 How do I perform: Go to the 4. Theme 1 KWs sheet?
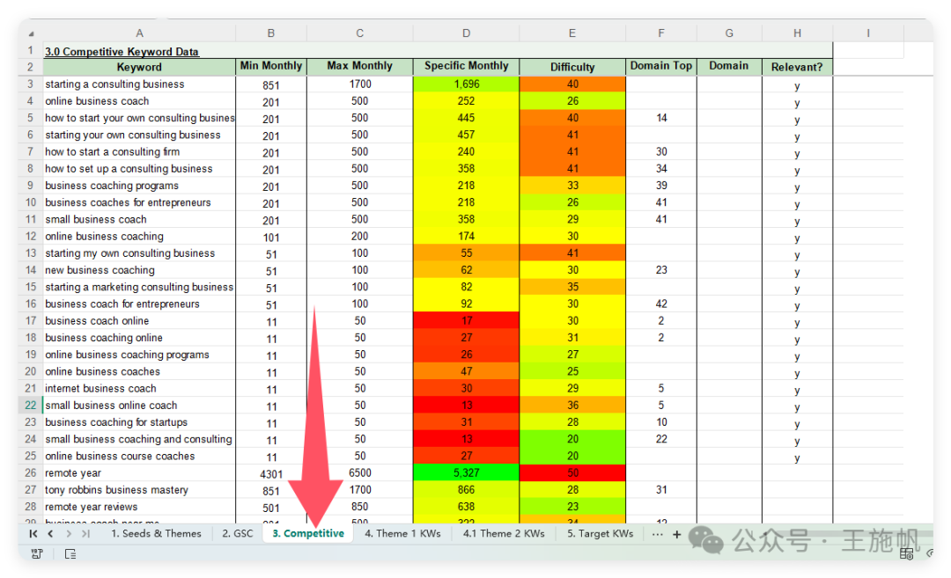click(402, 533)
